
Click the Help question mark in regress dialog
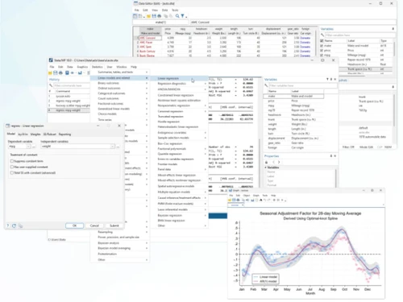[x=8, y=225]
